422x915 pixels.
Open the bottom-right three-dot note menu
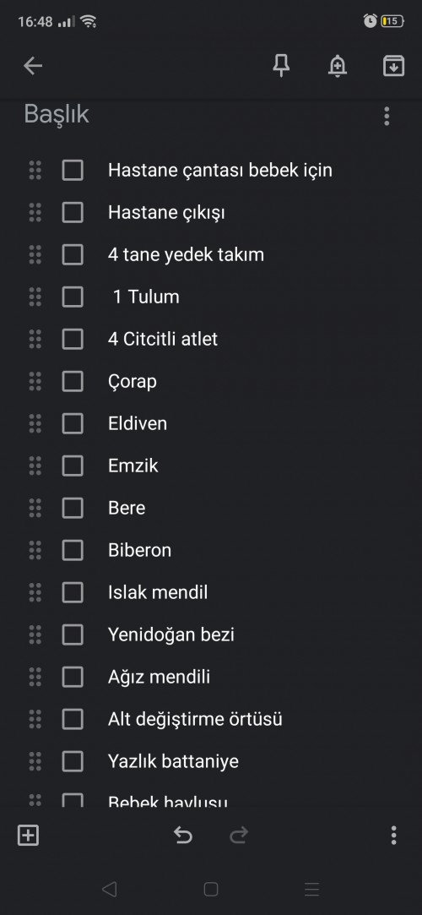pyautogui.click(x=394, y=836)
